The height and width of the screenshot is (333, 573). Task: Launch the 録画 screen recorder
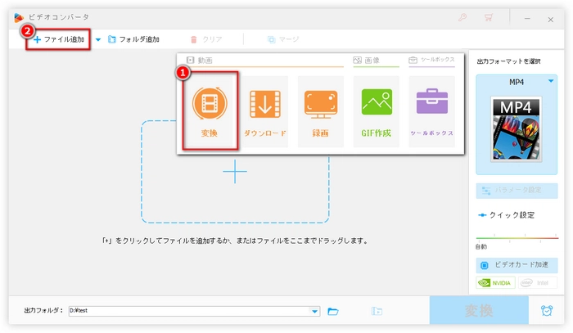tap(320, 110)
